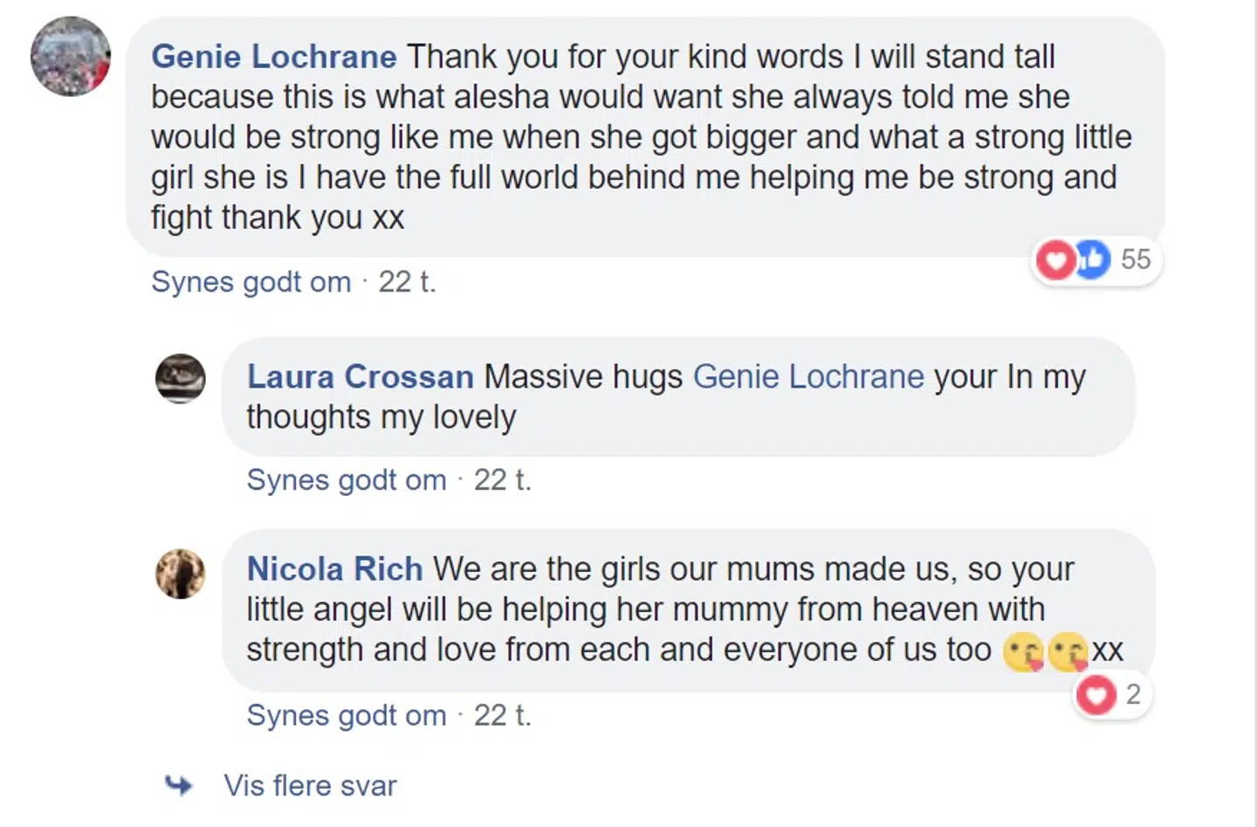View the 2 reactions on Nicola's reply
Viewport: 1257px width, 827px height.
point(1133,694)
